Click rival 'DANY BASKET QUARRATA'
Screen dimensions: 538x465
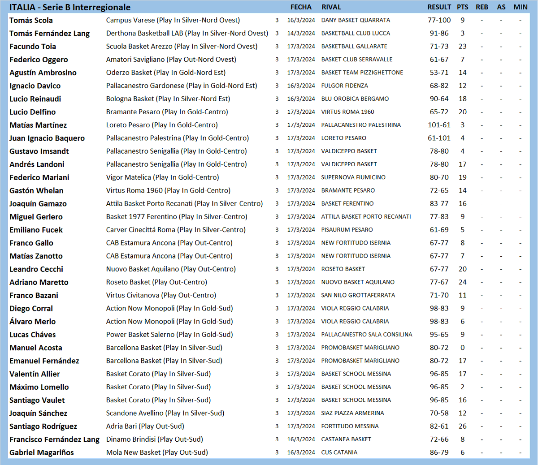356,20
